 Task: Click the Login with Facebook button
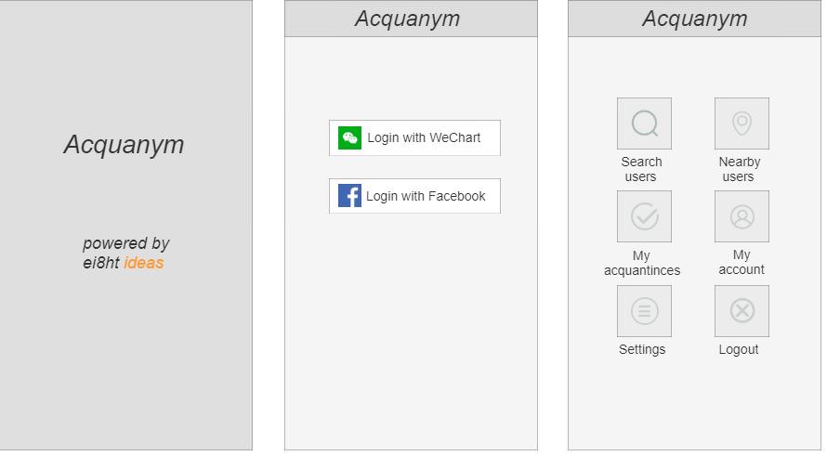(414, 196)
